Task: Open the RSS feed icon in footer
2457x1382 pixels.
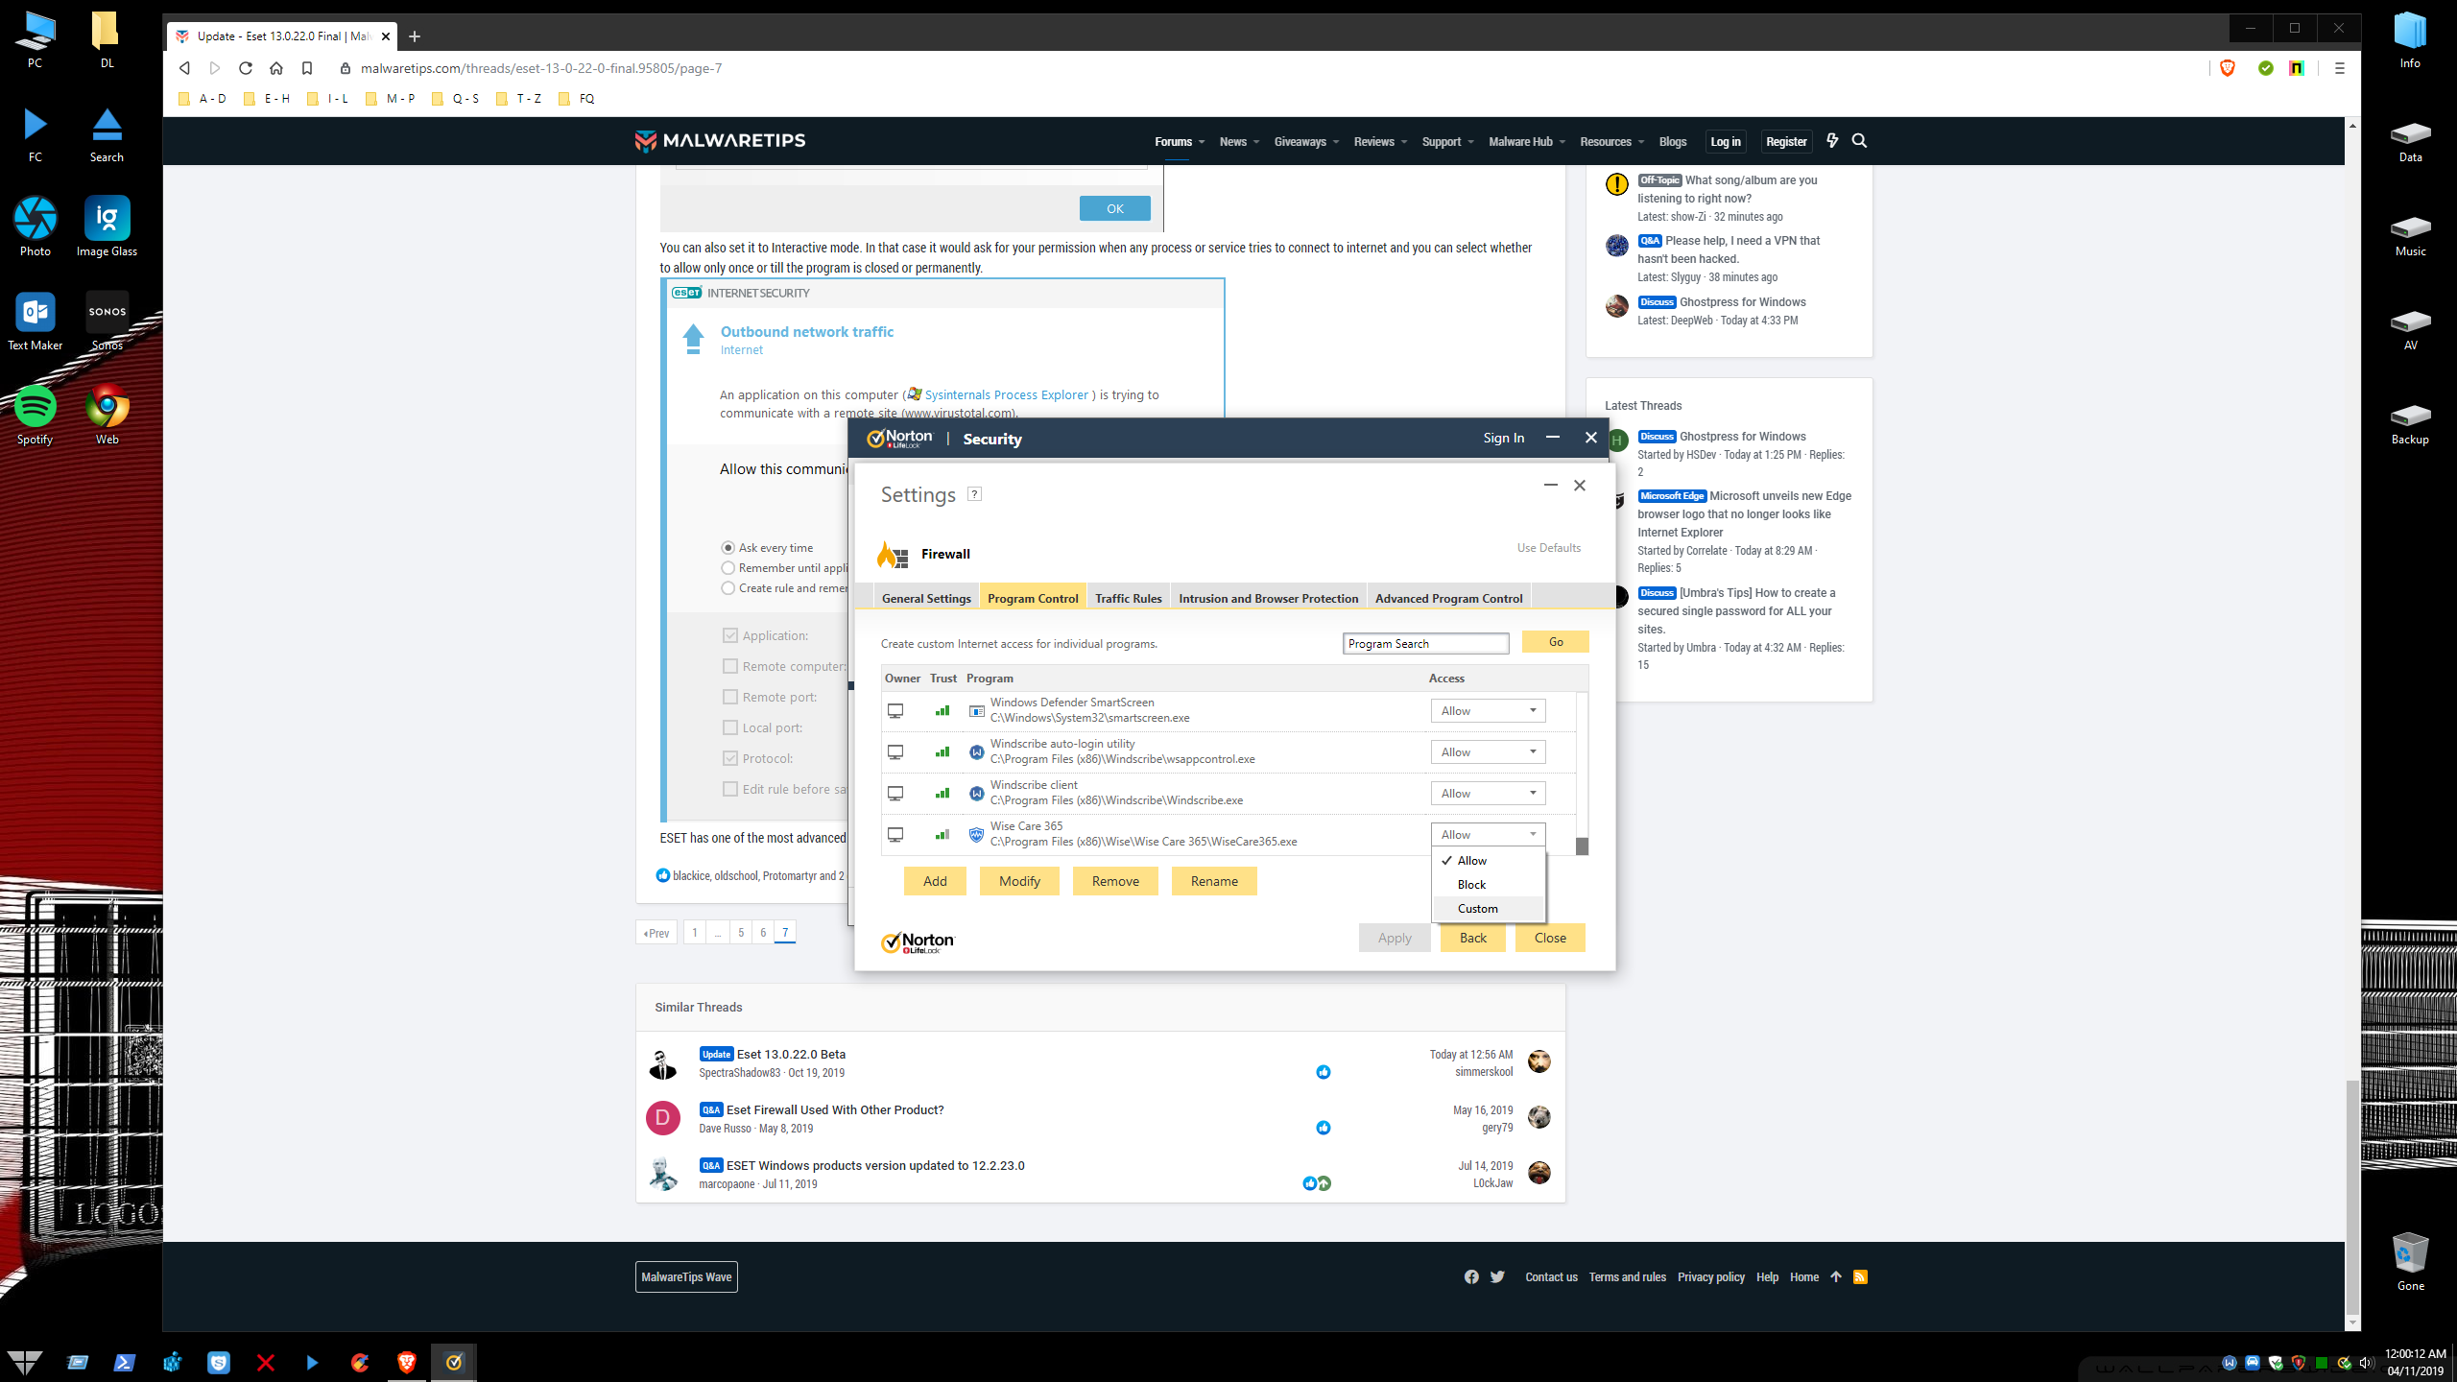Action: pyautogui.click(x=1860, y=1276)
